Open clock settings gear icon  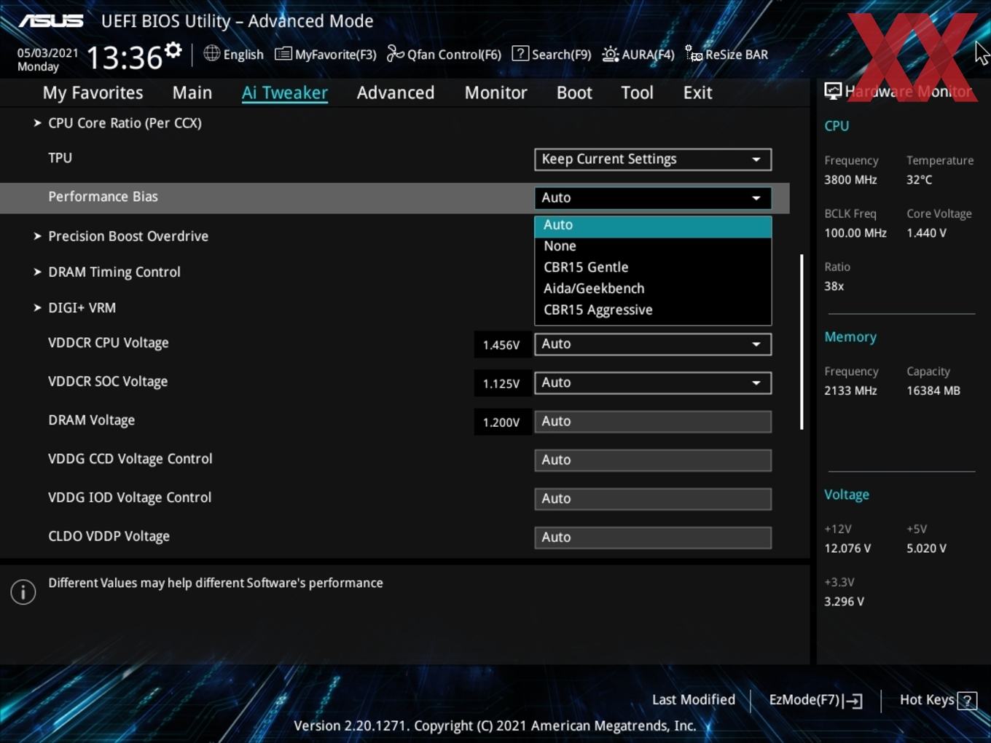pyautogui.click(x=173, y=50)
